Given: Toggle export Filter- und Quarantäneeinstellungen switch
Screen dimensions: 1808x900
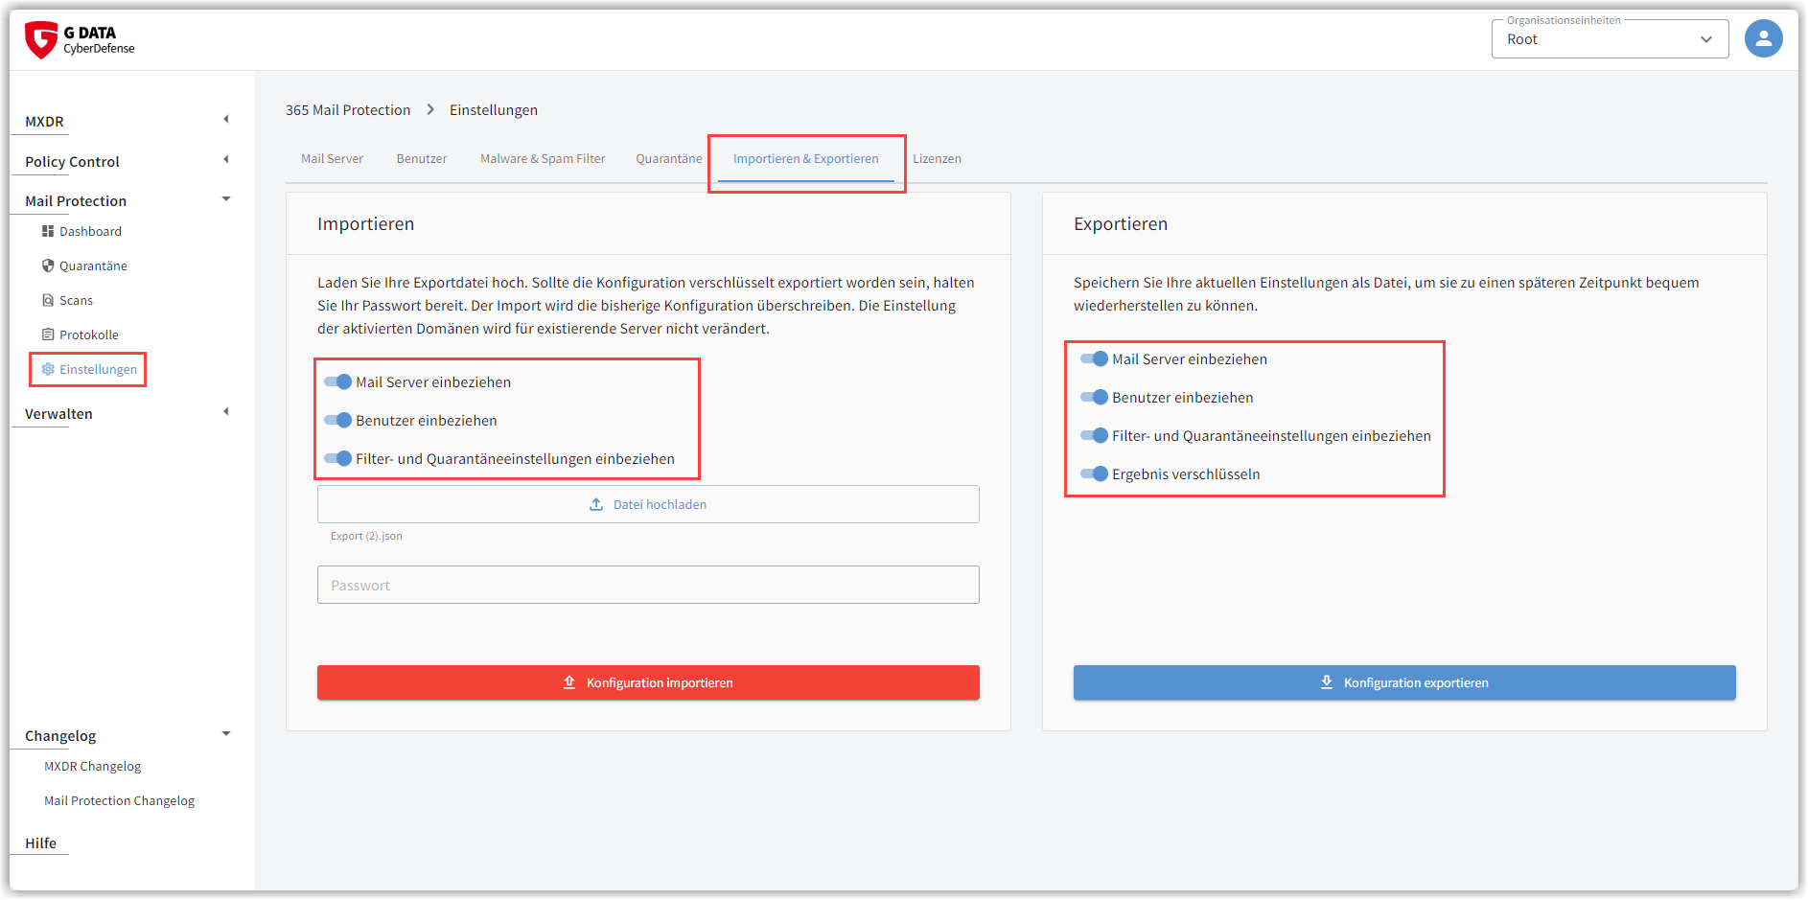Looking at the screenshot, I should point(1094,435).
